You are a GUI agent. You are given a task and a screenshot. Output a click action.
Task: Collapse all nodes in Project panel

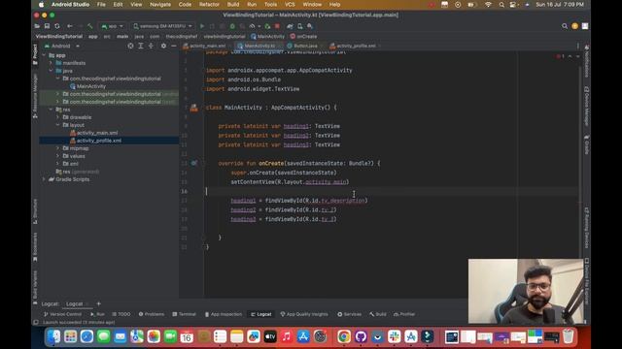click(151, 46)
